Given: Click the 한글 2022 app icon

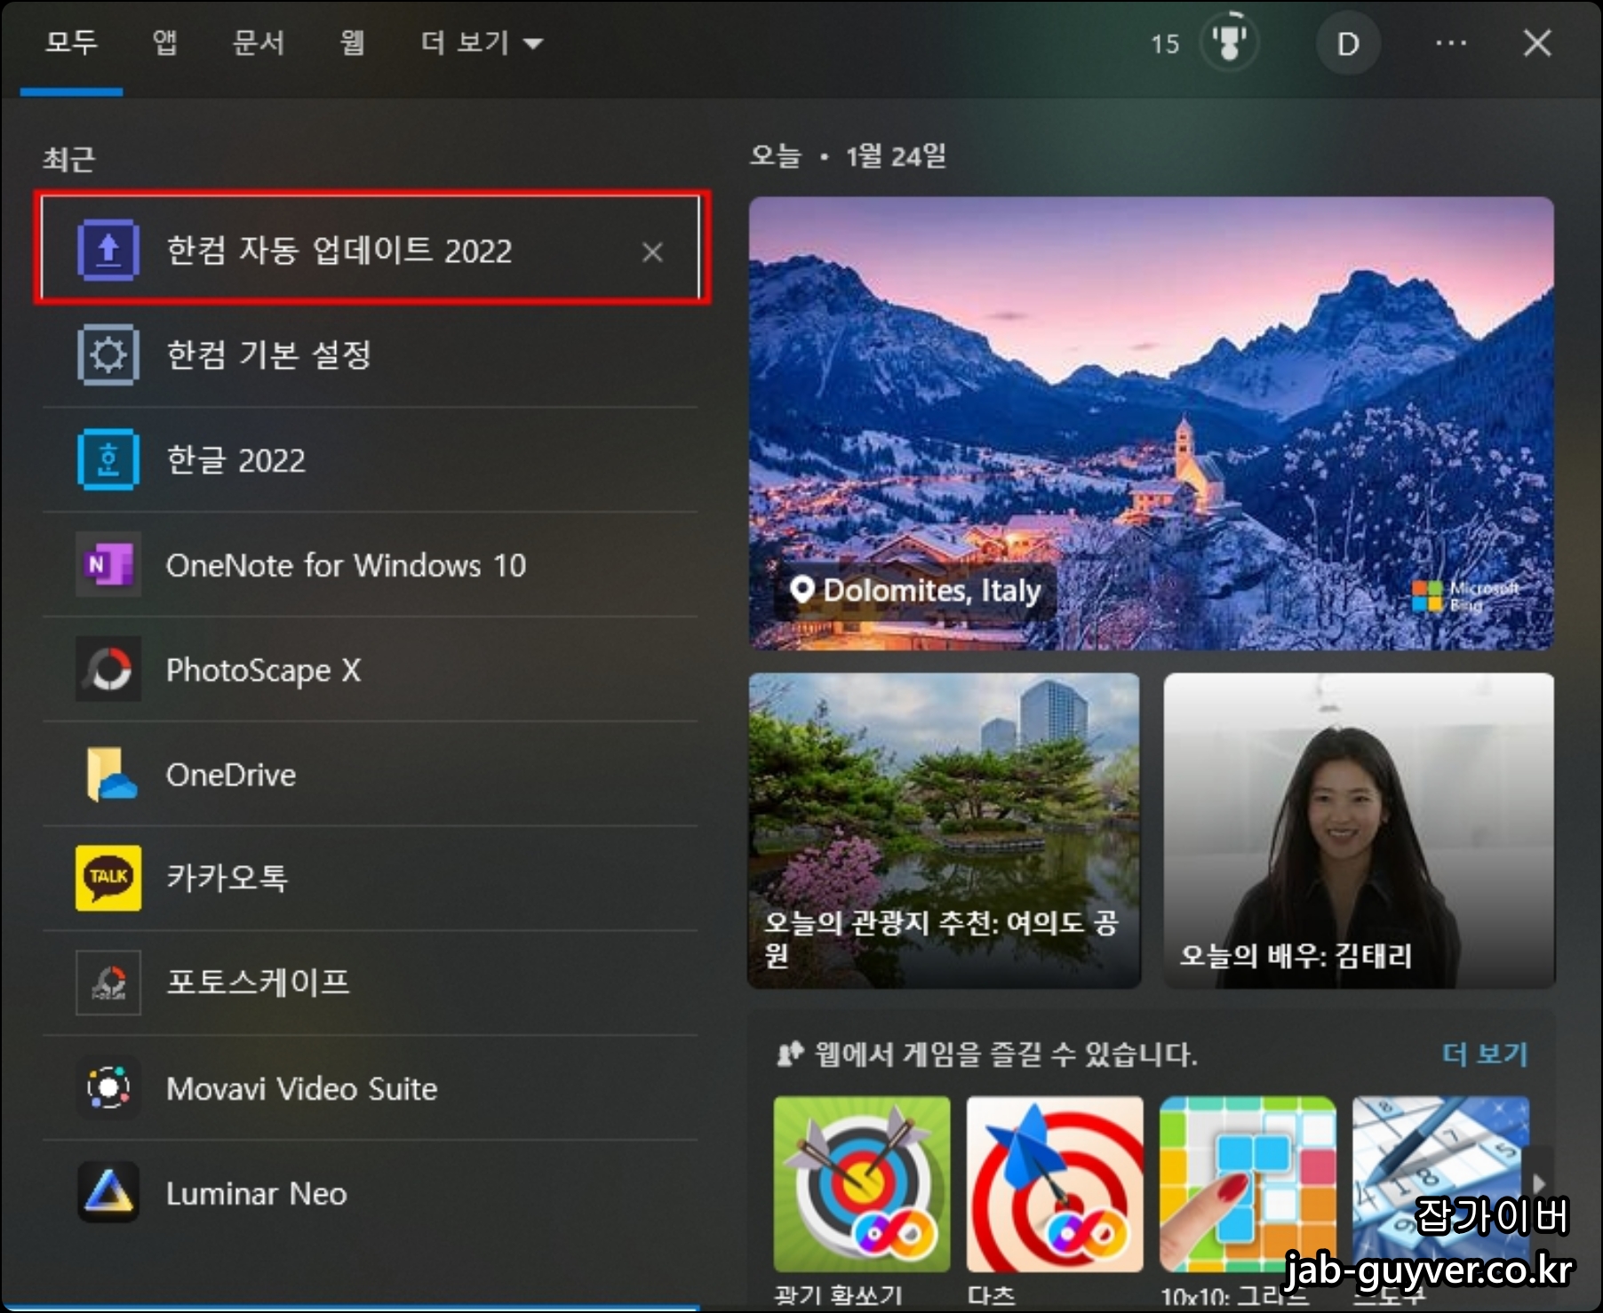Looking at the screenshot, I should tap(108, 459).
